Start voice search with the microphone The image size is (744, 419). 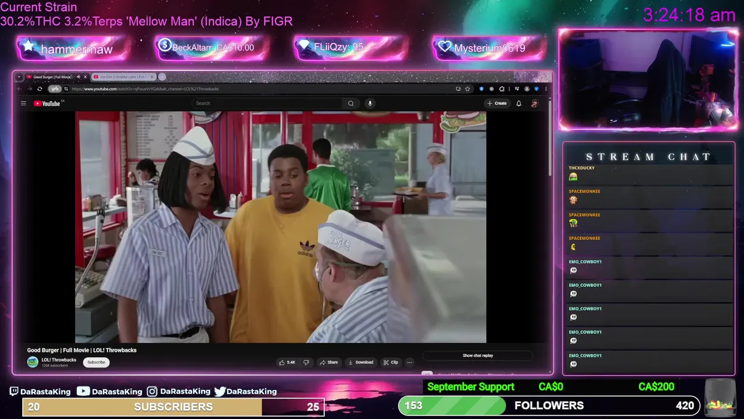point(370,104)
